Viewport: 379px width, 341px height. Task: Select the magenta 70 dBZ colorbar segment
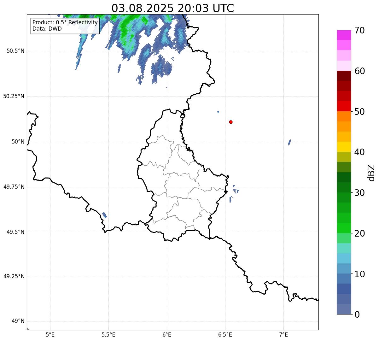344,35
